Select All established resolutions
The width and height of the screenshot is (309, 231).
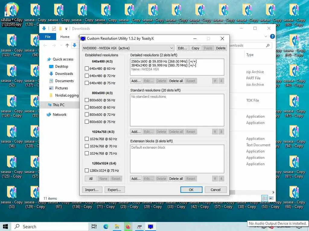91,179
